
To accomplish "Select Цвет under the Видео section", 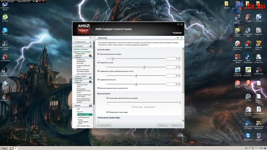I will click(x=78, y=109).
